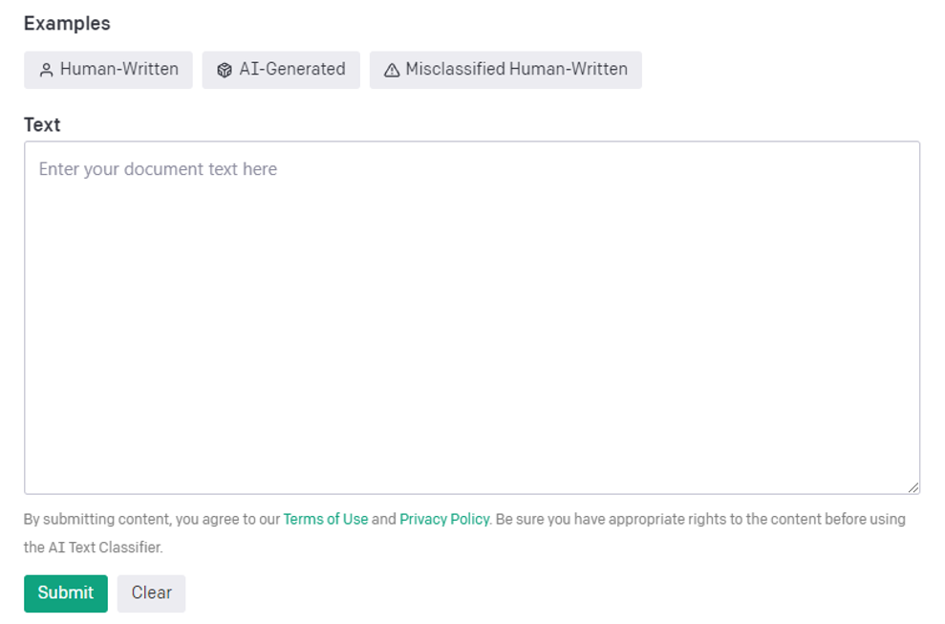Open the Terms of Use link
The image size is (945, 624).
325,519
